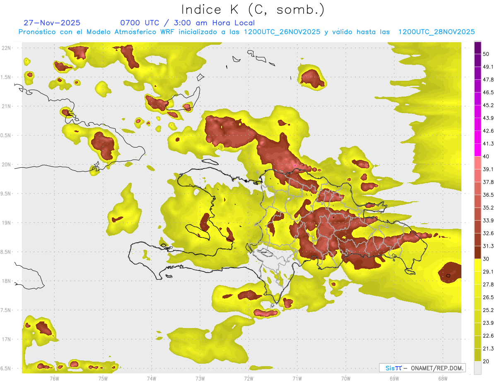The image size is (497, 384).
Task: Click the 37.8 value on the color scale
Action: pyautogui.click(x=488, y=182)
